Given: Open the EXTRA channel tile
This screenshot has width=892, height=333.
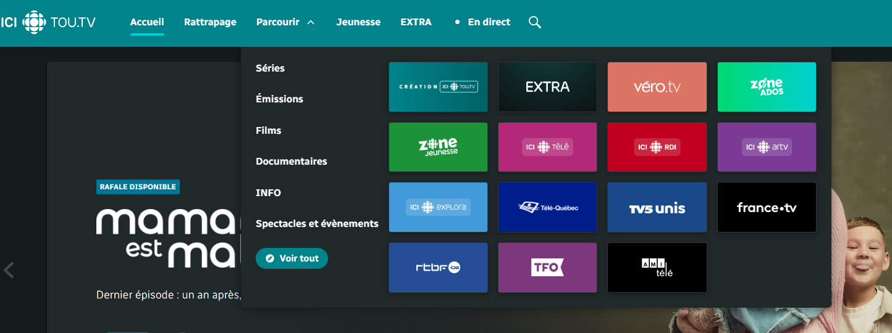Looking at the screenshot, I should (x=547, y=87).
